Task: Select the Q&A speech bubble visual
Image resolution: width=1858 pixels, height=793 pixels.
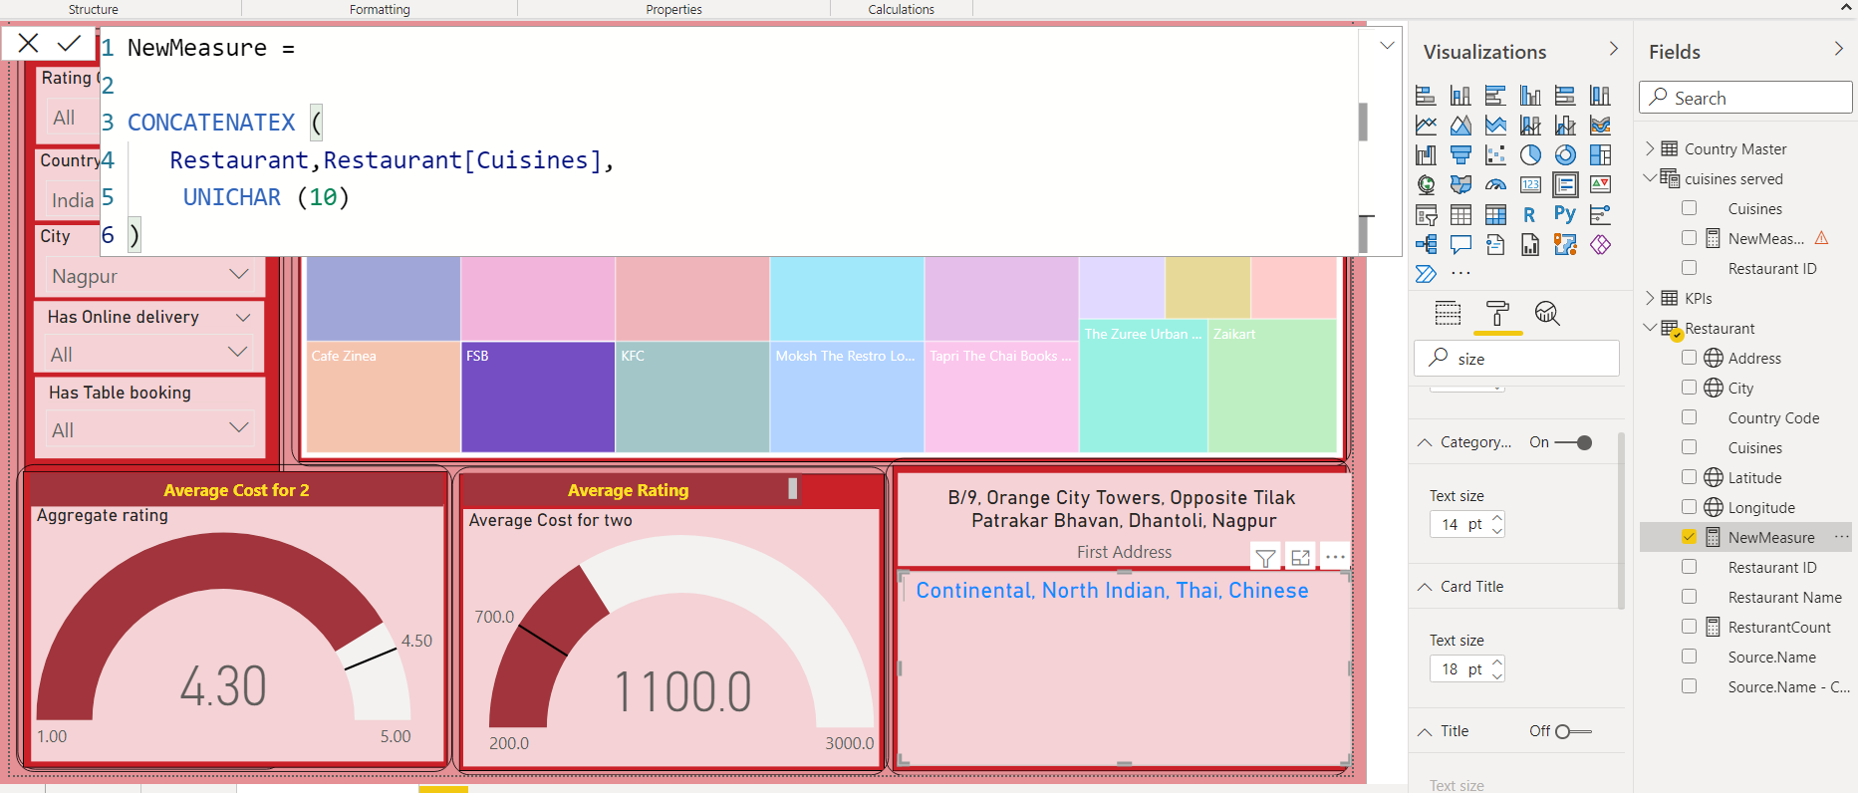Action: (x=1460, y=245)
